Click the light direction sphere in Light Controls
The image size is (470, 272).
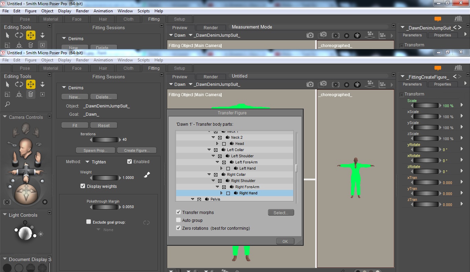pos(25,234)
